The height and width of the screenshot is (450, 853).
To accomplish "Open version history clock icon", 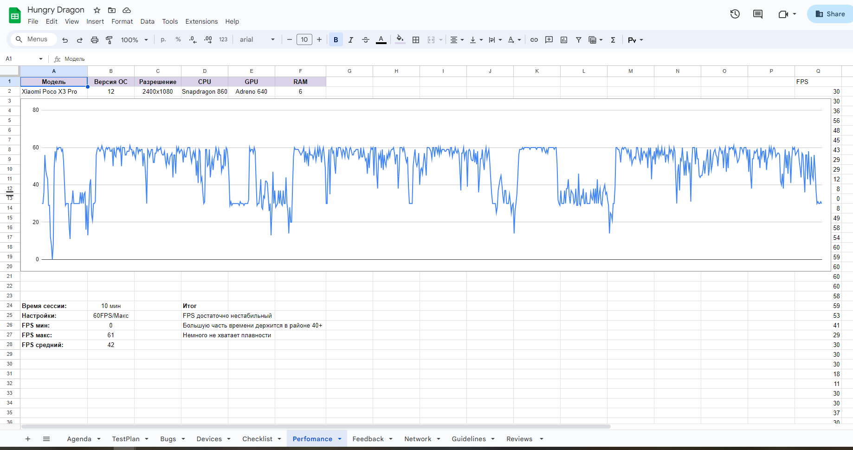I will click(x=735, y=14).
